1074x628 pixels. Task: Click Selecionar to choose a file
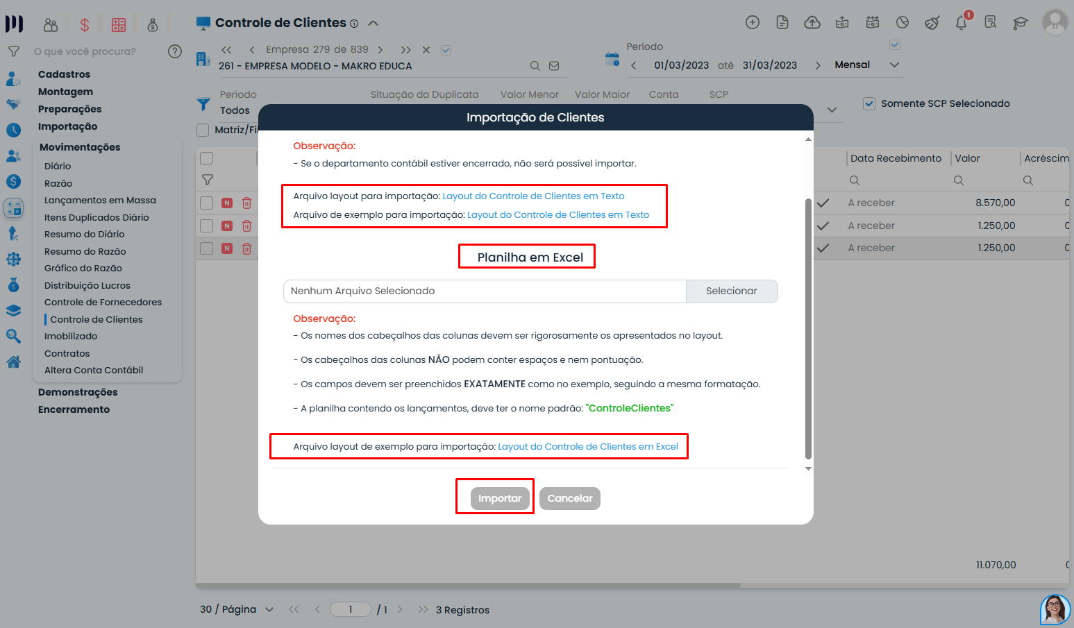(732, 291)
